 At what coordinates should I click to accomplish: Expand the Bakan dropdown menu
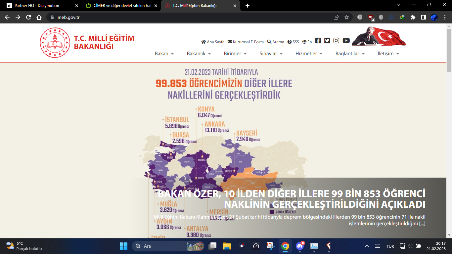(164, 54)
